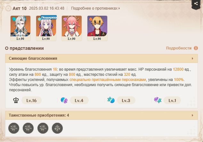Click the Lv.4 blessing level badge
203x142 pixels.
(79, 101)
